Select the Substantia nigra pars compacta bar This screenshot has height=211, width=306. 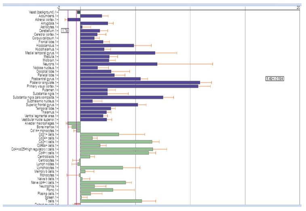point(121,97)
